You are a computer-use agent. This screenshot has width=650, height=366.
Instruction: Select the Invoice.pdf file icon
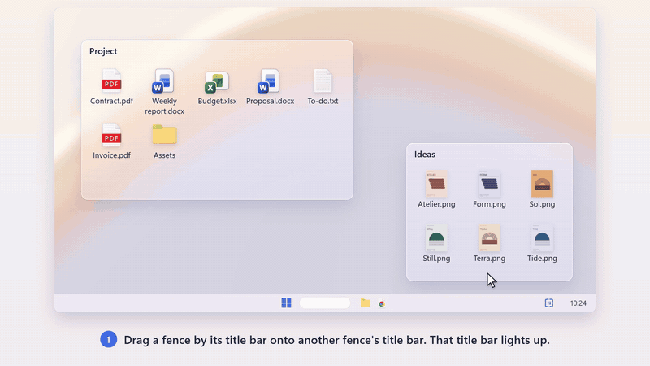click(111, 135)
